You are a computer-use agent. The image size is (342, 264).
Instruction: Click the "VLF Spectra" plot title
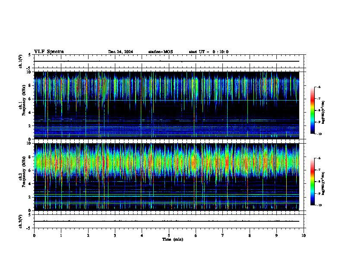(49, 52)
